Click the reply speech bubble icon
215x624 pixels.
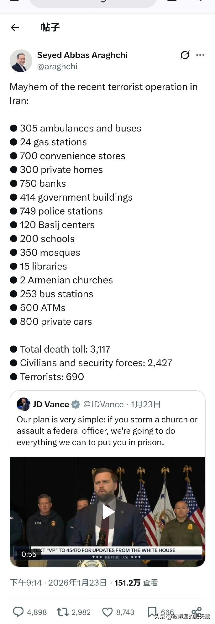pos(18,612)
